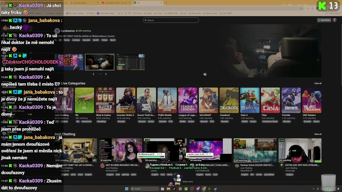Viewport: 342px width, 192px height.
Task: Open the ChudLogic live stream thumbnail
Action: tap(300, 150)
